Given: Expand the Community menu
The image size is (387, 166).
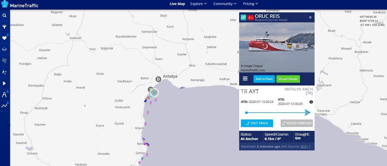Looking at the screenshot, I should coord(225,4).
